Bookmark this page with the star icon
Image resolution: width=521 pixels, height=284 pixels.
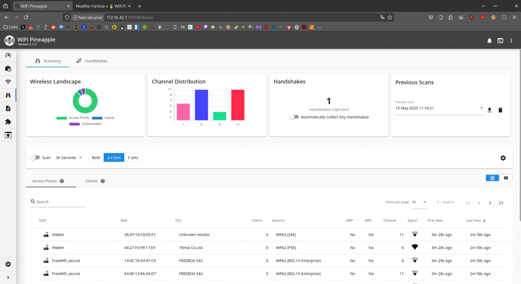coord(390,18)
